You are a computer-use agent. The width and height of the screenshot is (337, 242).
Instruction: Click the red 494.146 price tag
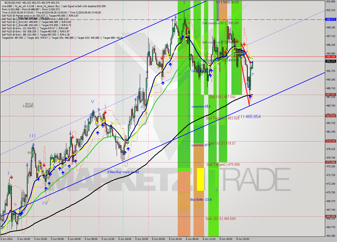pyautogui.click(x=331, y=57)
